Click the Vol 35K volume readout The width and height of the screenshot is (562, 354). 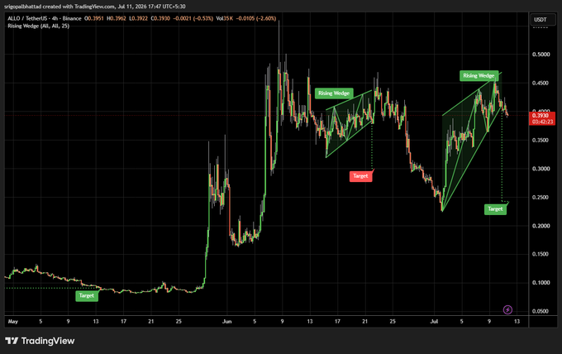(225, 18)
